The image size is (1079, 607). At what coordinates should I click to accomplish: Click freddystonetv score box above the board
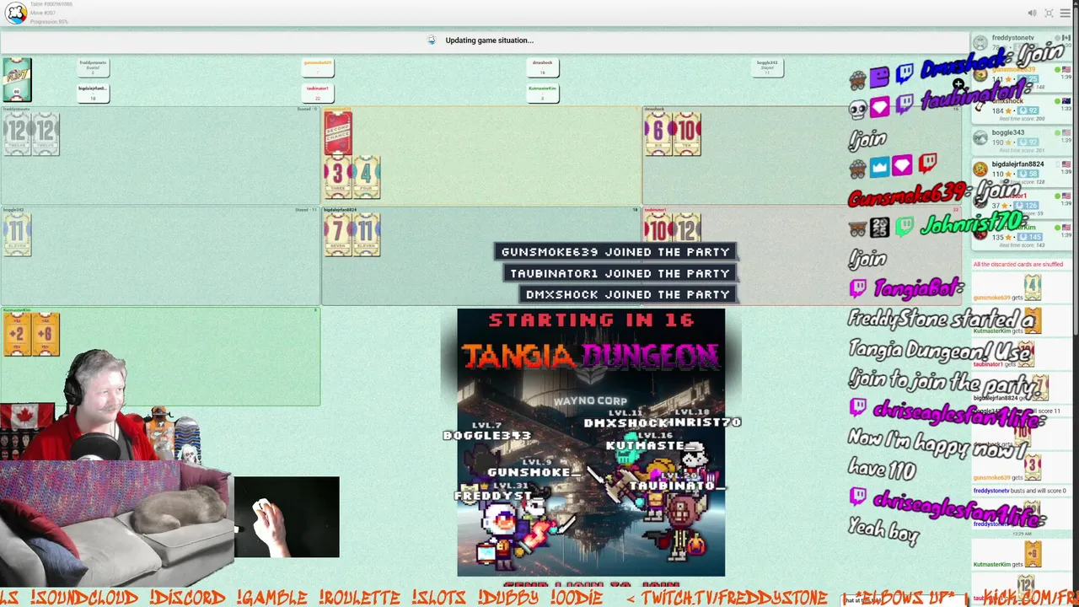[x=93, y=67]
